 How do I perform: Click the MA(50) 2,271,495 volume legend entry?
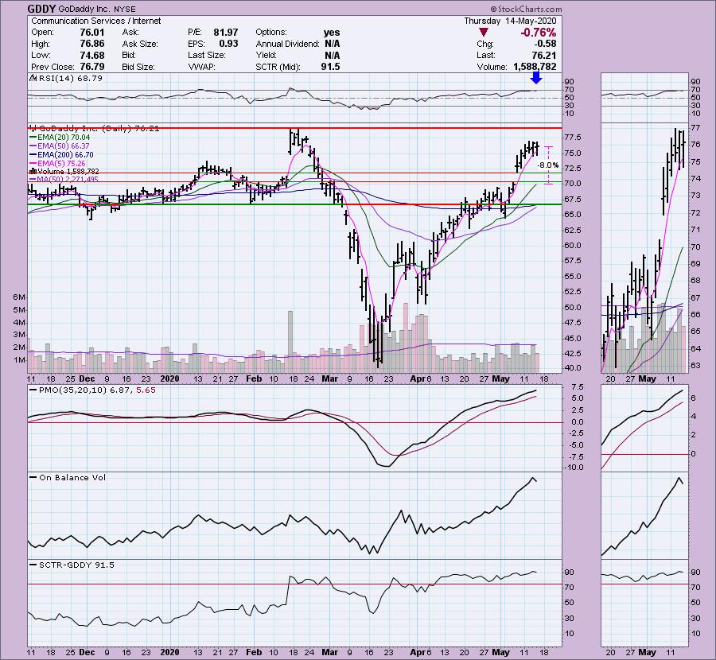coord(64,180)
